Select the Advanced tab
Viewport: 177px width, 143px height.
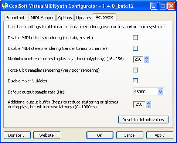(104, 17)
